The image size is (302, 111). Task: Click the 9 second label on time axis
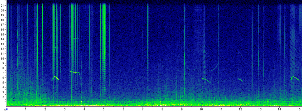pos(182,109)
